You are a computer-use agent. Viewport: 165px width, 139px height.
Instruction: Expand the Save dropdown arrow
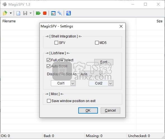click(x=30, y=13)
